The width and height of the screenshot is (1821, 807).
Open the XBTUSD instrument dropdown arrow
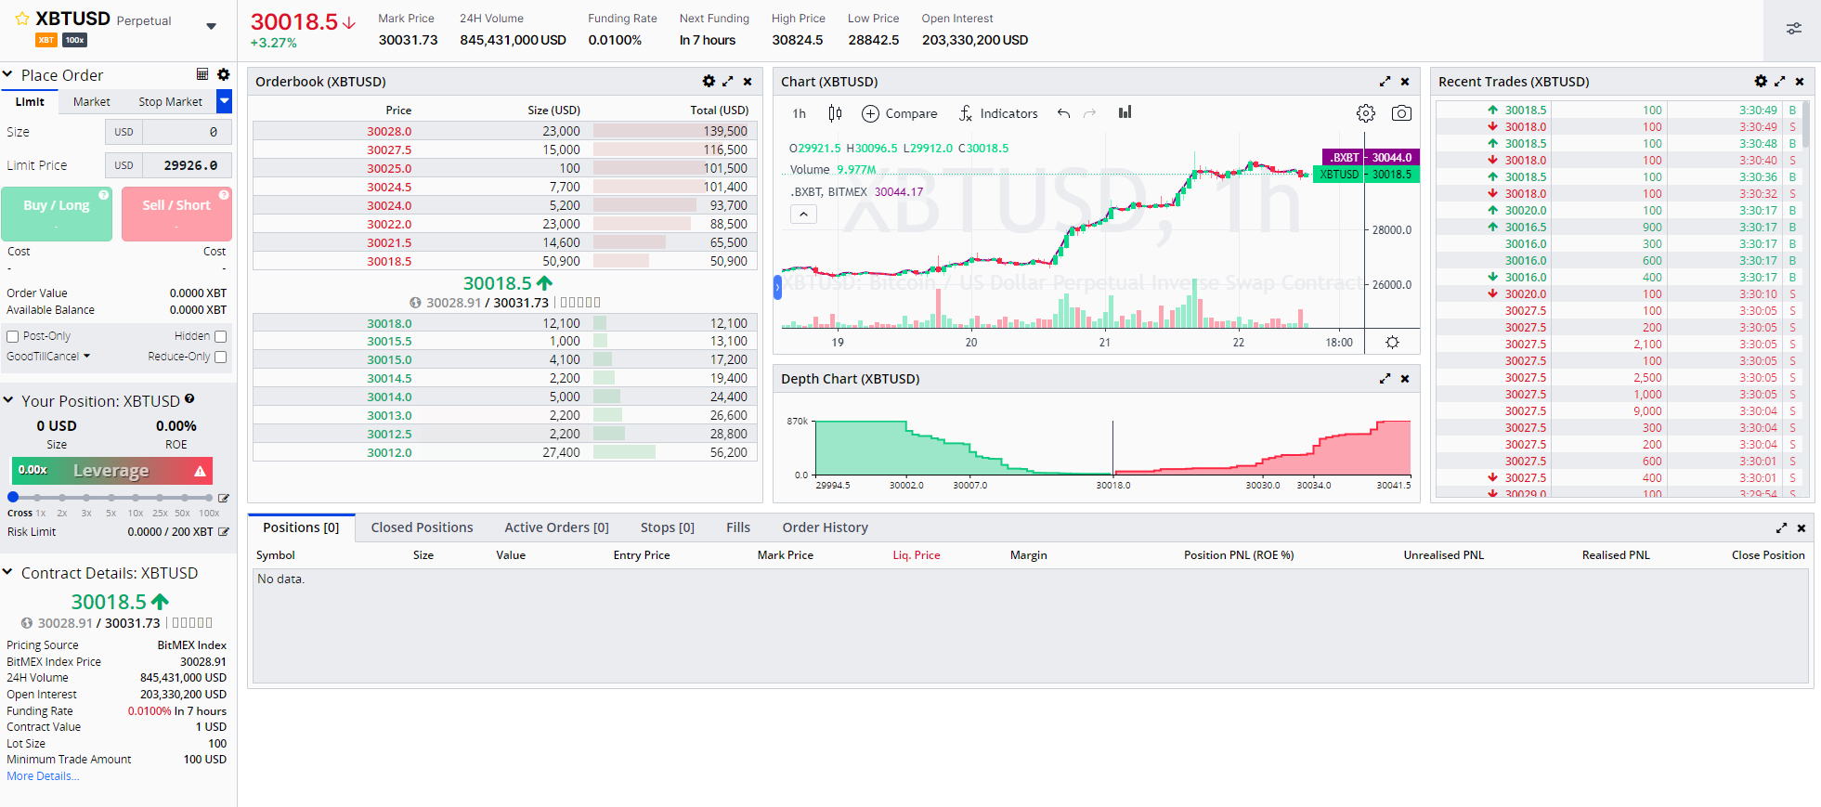[x=212, y=26]
